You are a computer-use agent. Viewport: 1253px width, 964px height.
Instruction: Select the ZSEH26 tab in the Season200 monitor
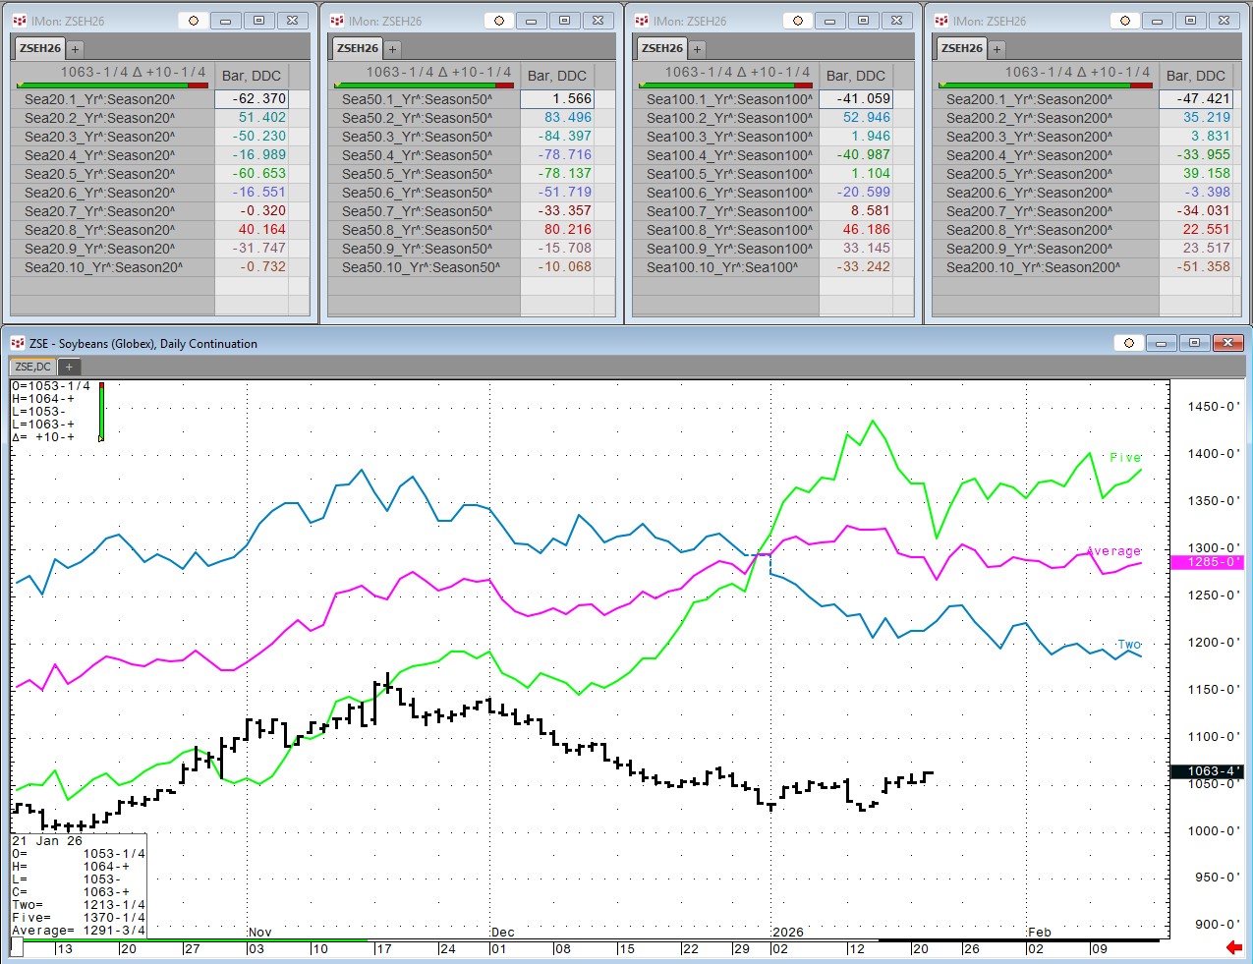(x=961, y=48)
